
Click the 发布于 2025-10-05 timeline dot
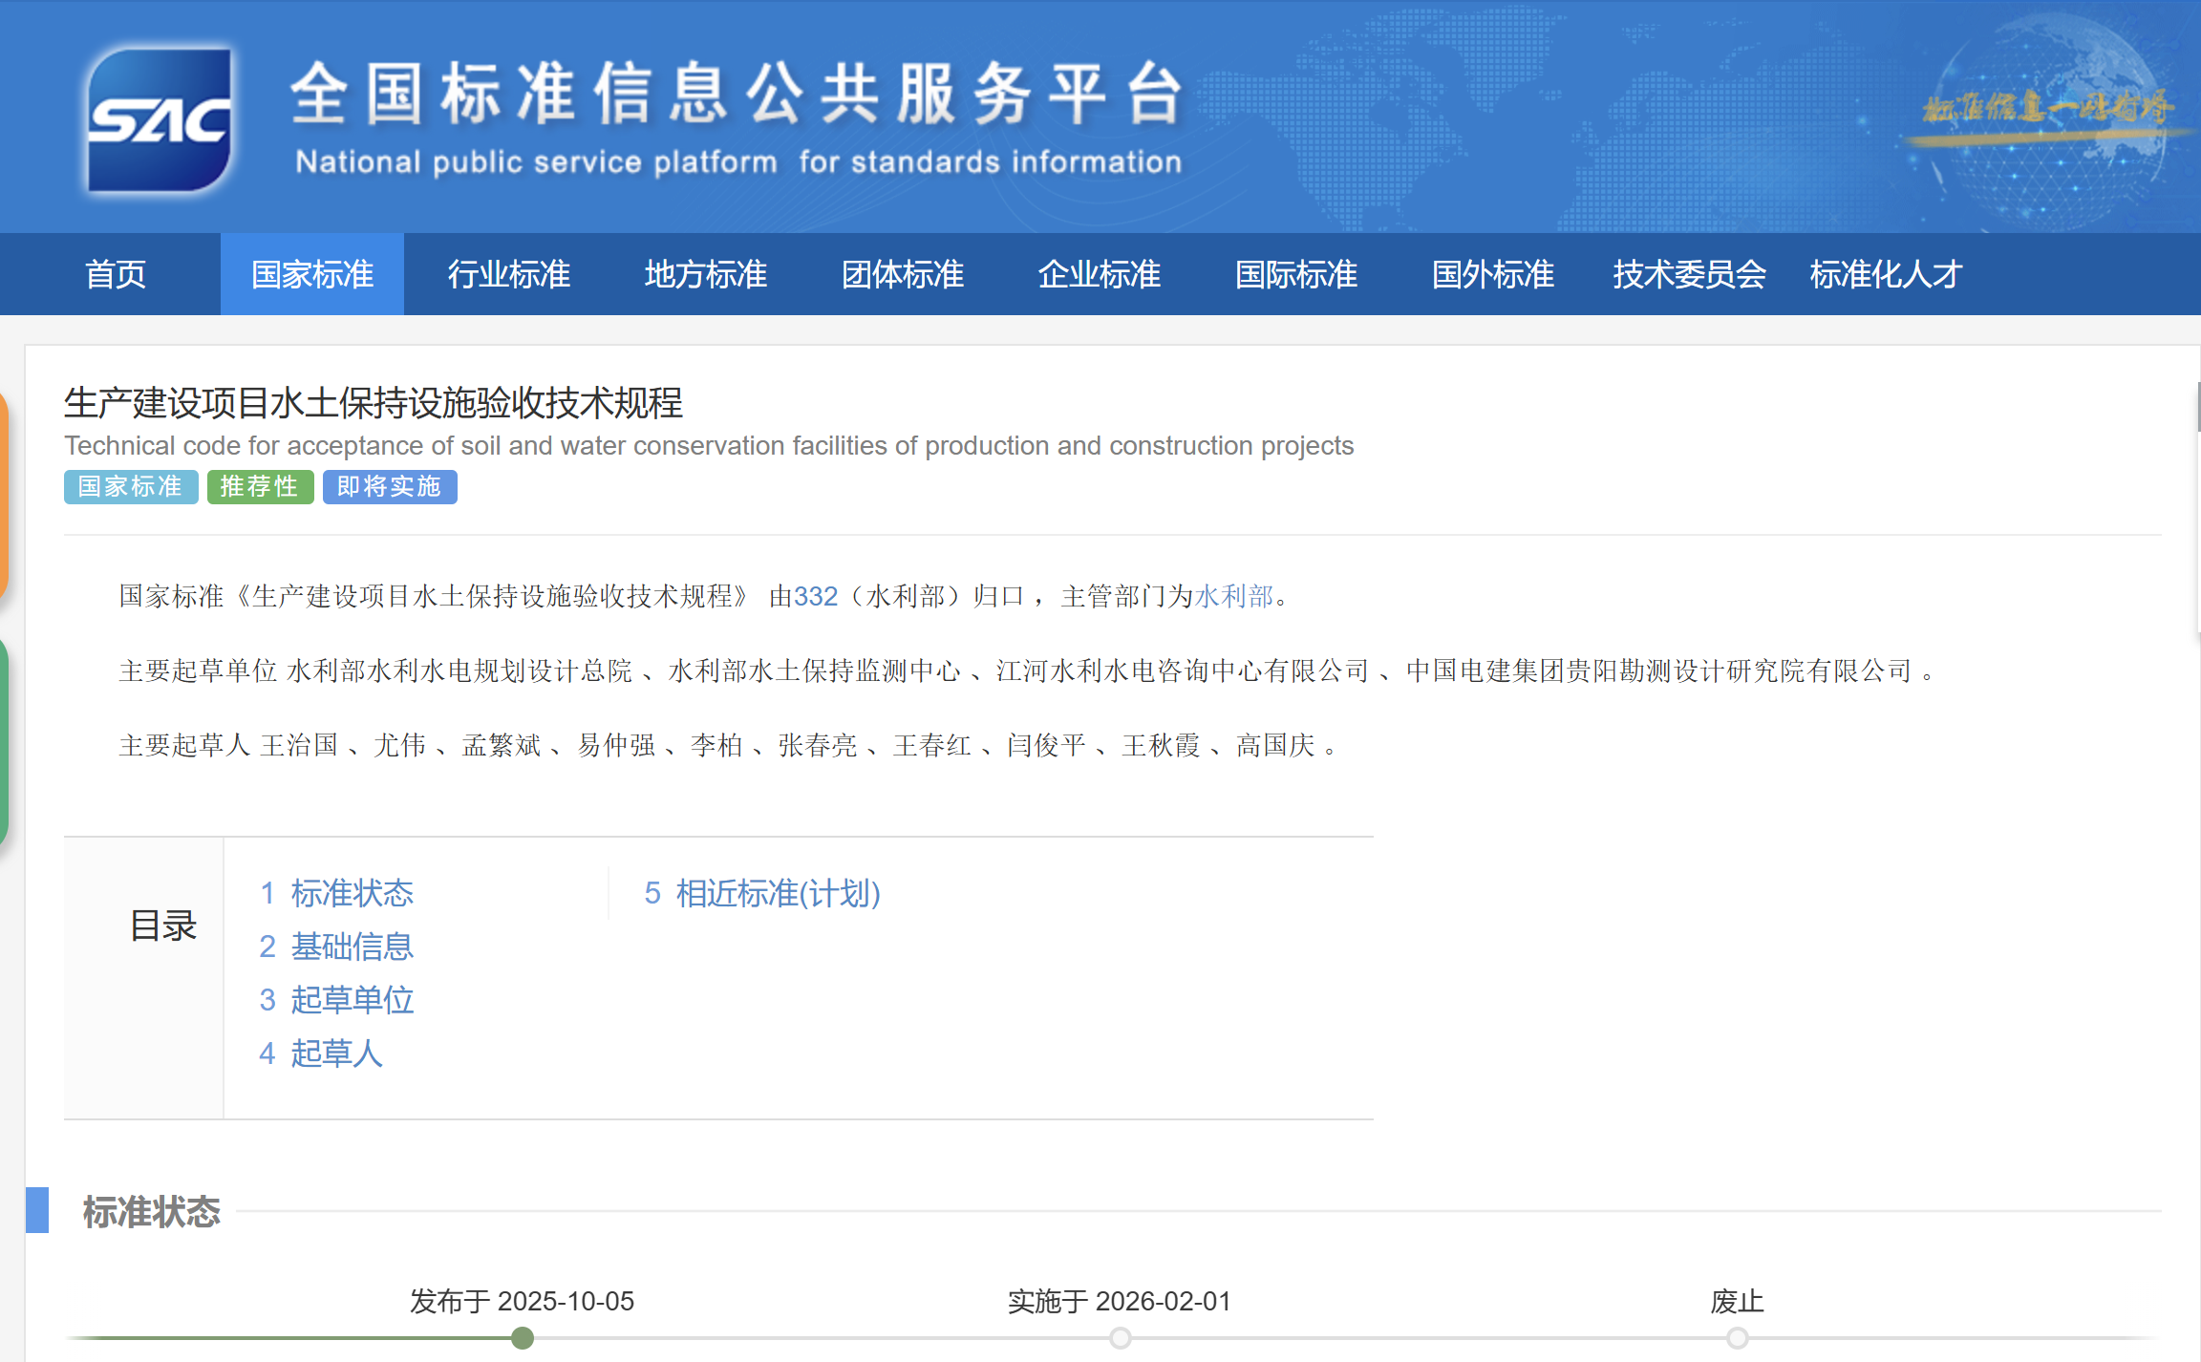pos(523,1338)
